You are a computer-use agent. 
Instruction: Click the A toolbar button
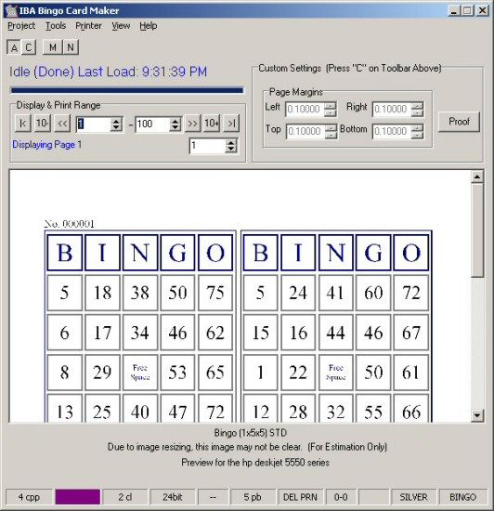click(14, 47)
